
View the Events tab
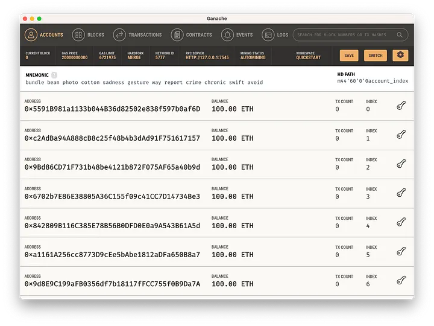coord(237,35)
